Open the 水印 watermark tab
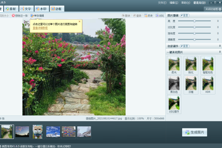The width and height of the screenshot is (222, 148). (42, 9)
